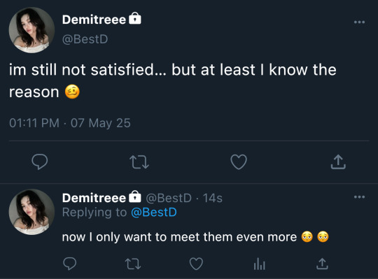The width and height of the screenshot is (378, 279).
Task: Select the Demitreee name on main tweet
Action: (94, 20)
